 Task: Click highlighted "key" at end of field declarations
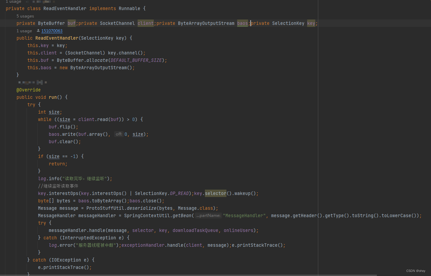[311, 23]
